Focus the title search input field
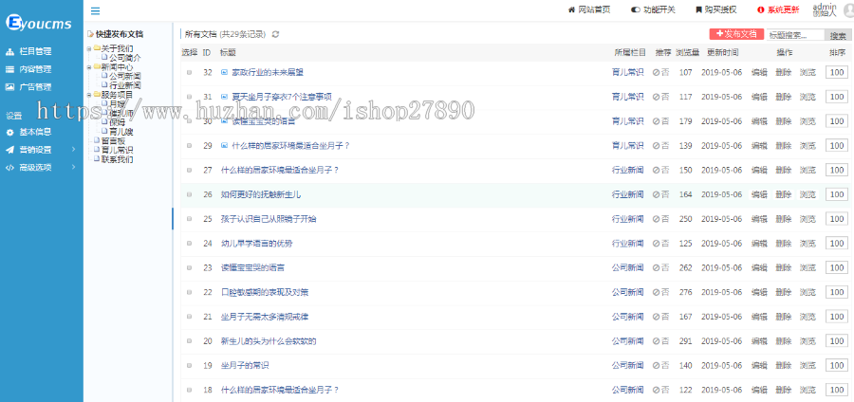The image size is (854, 402). tap(796, 35)
